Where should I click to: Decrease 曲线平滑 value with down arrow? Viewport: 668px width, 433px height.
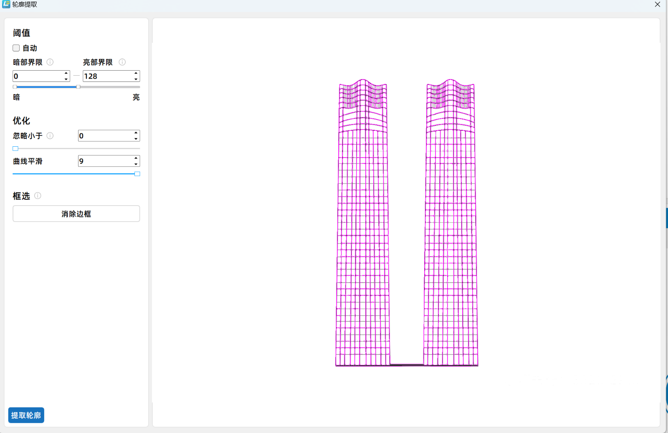tap(136, 164)
